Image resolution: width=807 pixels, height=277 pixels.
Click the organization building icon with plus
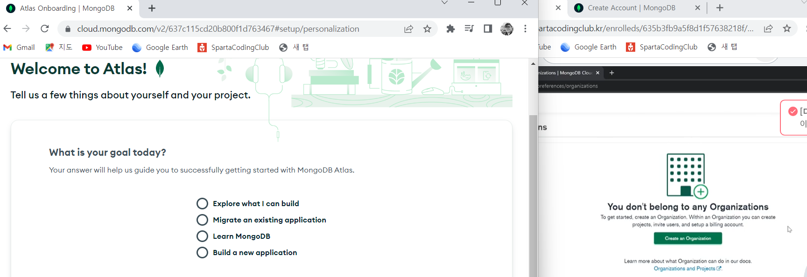[x=687, y=176]
